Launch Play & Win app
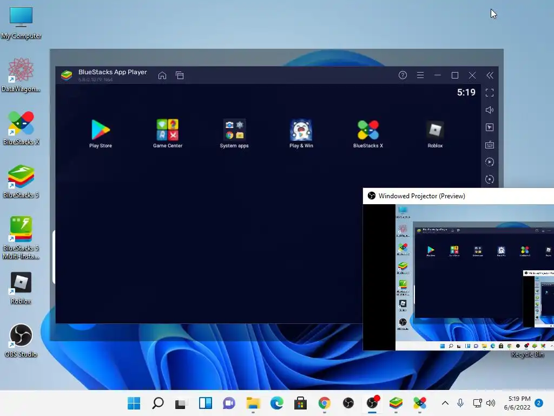This screenshot has width=554, height=416. [301, 134]
